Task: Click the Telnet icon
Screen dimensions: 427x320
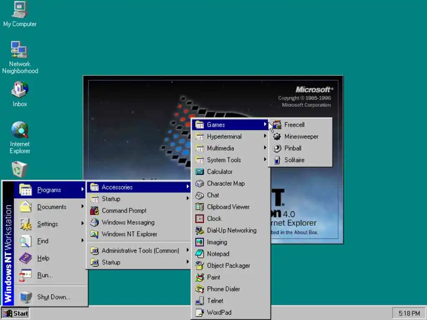Action: point(200,300)
